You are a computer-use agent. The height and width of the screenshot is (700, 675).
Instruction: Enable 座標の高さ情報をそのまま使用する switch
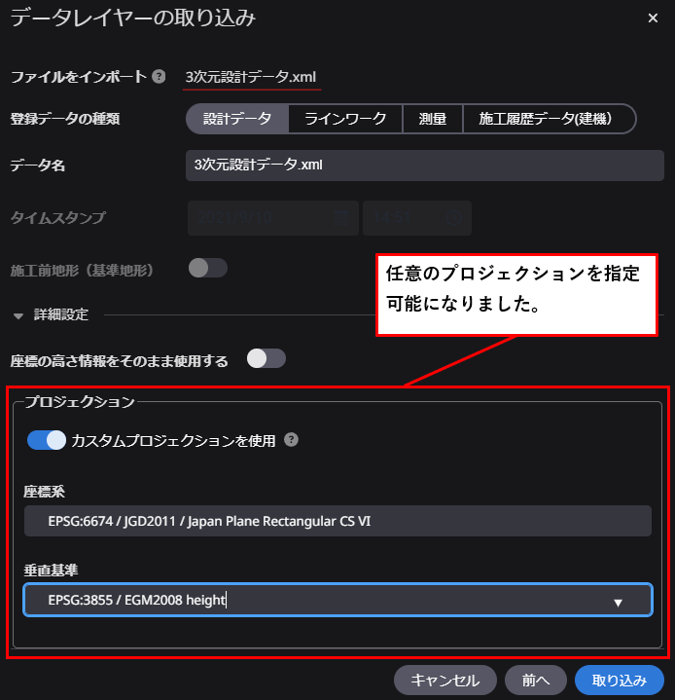(266, 359)
